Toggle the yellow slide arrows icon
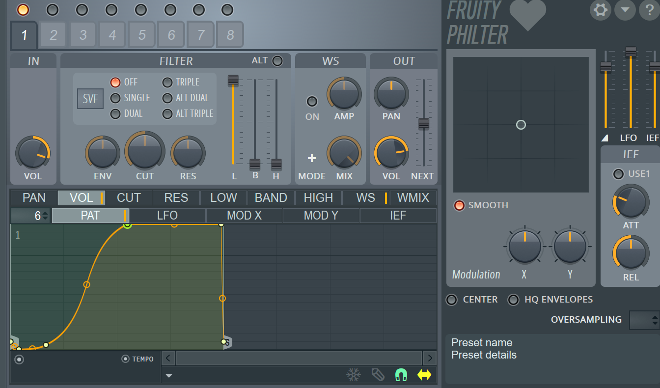This screenshot has width=660, height=388. point(424,375)
